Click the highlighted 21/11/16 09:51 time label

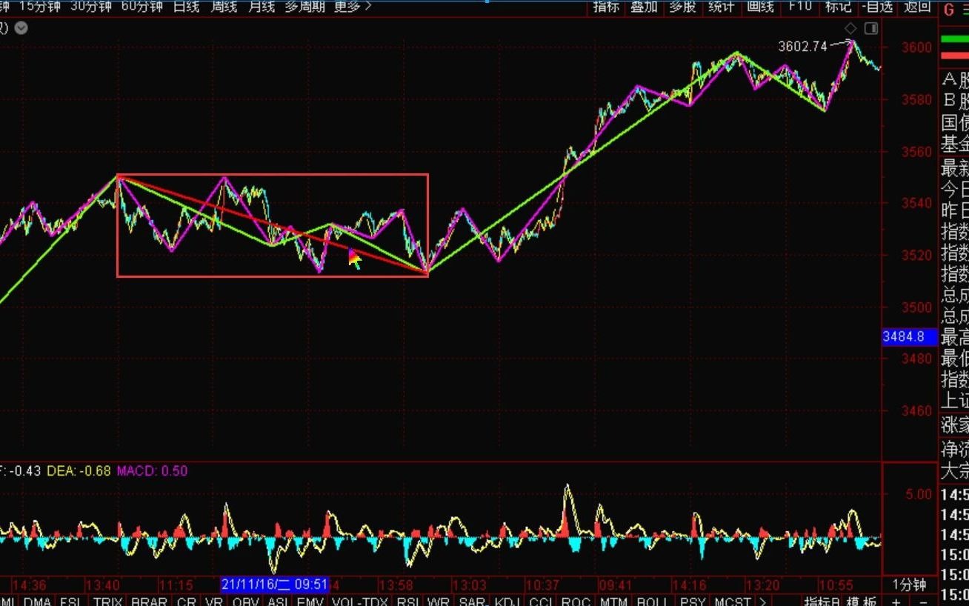coord(274,584)
